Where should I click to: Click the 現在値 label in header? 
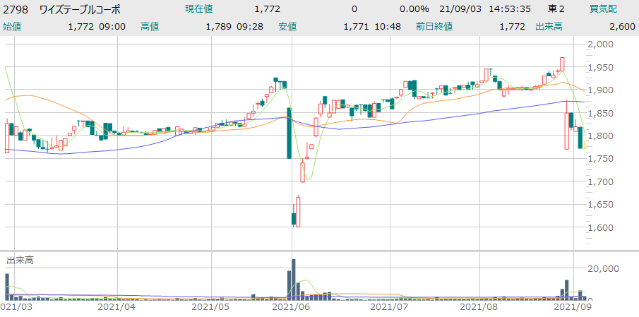tap(199, 9)
